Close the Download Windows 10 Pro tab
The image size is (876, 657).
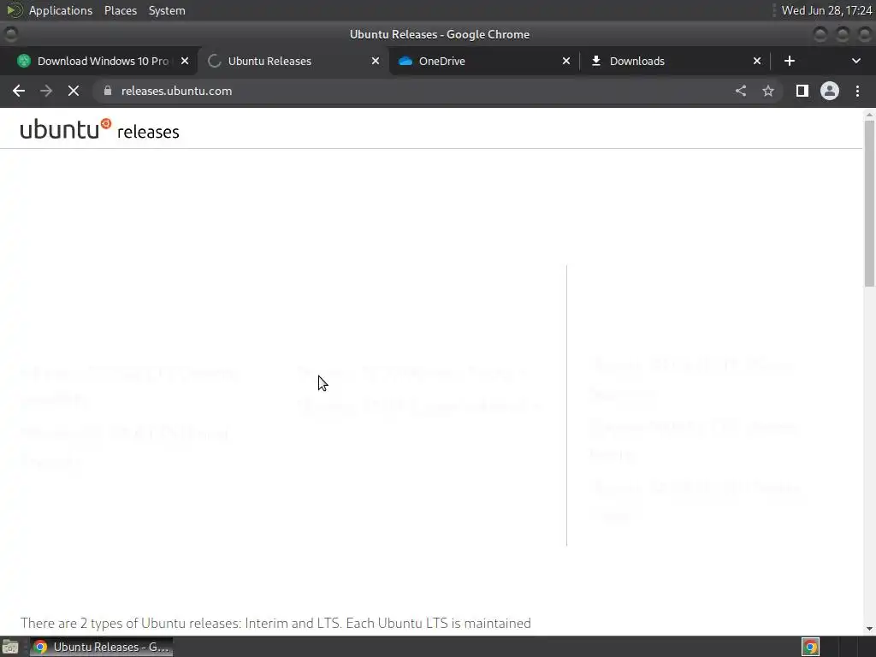(x=185, y=61)
